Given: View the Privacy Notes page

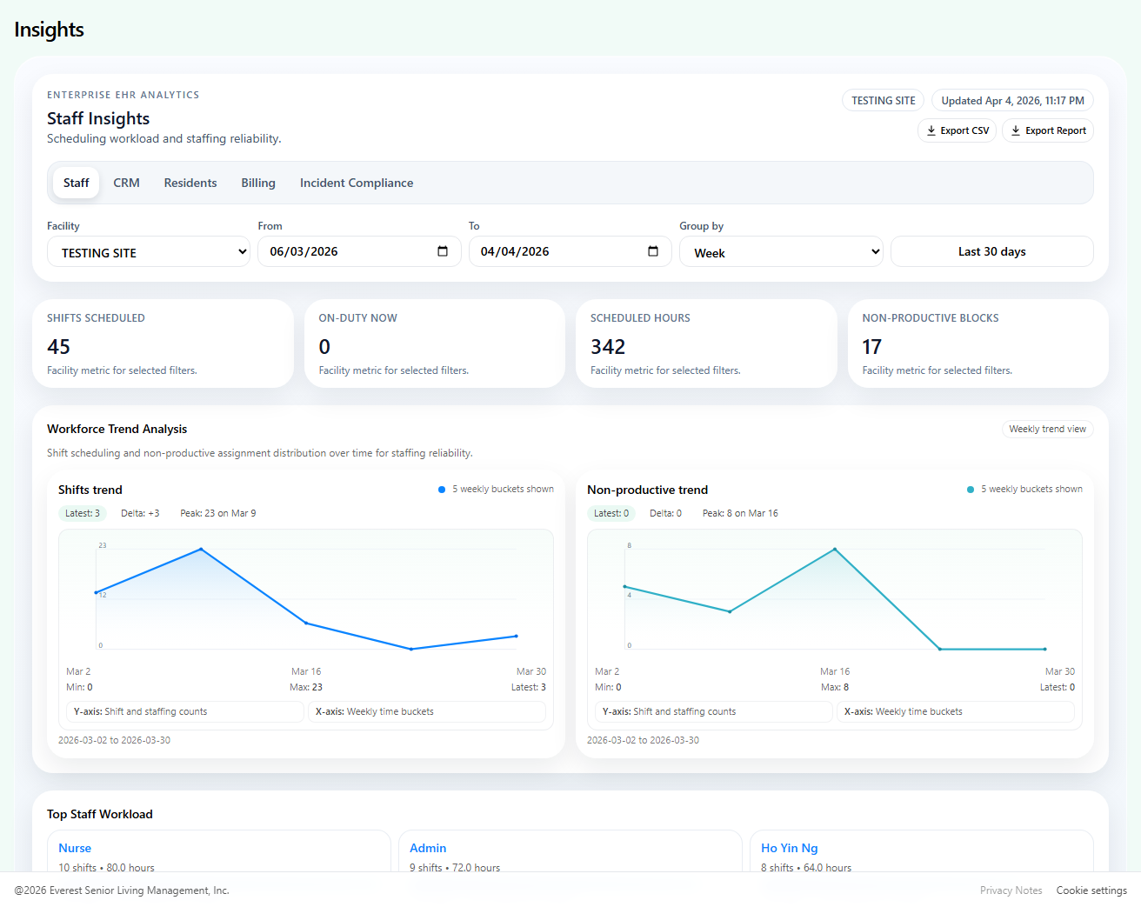Looking at the screenshot, I should click(1011, 890).
